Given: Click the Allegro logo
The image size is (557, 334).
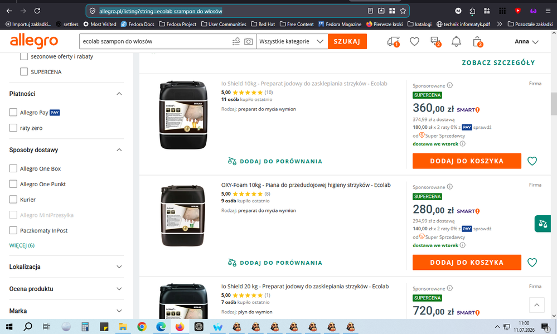Looking at the screenshot, I should 34,41.
